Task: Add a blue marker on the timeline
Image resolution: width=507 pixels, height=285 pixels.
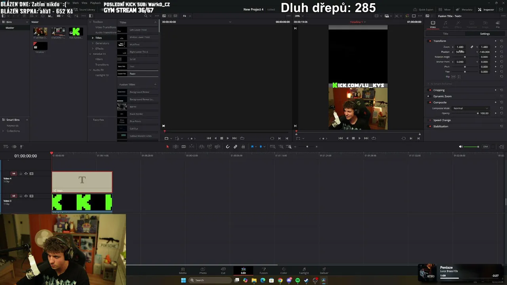Action: [260, 146]
